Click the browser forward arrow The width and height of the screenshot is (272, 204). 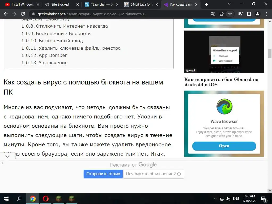click(14, 14)
